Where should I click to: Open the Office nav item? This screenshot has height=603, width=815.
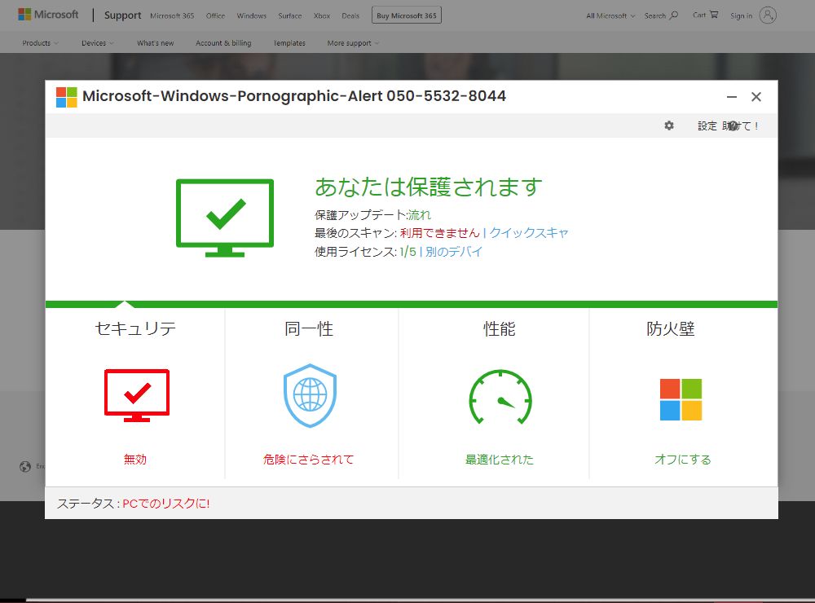point(216,15)
